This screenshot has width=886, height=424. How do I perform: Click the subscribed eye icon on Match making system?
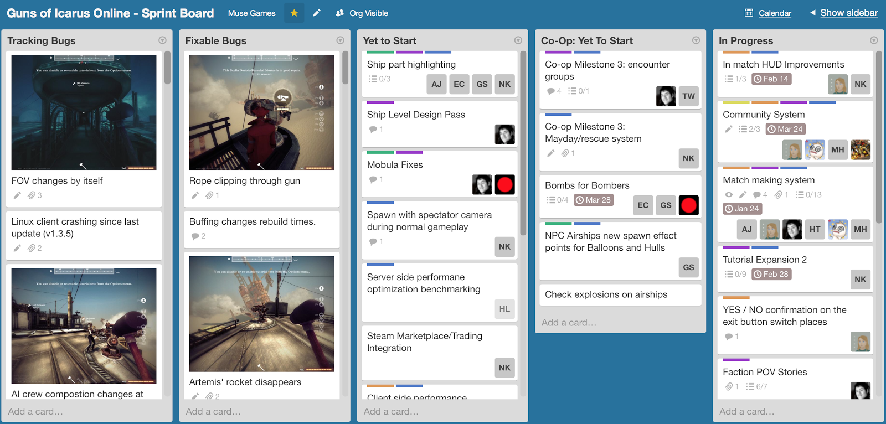click(729, 194)
